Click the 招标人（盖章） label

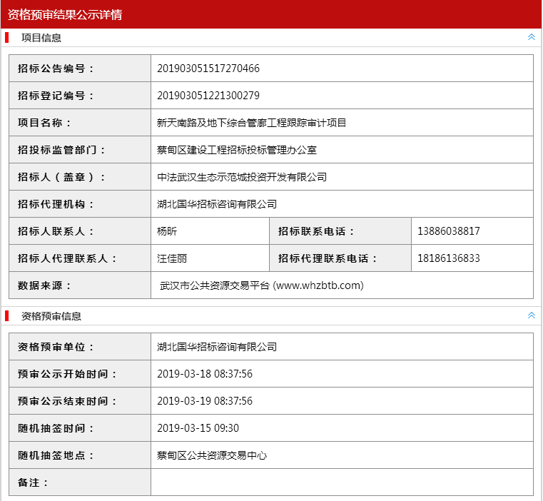click(61, 177)
